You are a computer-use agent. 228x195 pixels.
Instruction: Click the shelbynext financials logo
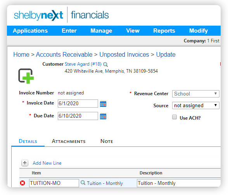(61, 15)
